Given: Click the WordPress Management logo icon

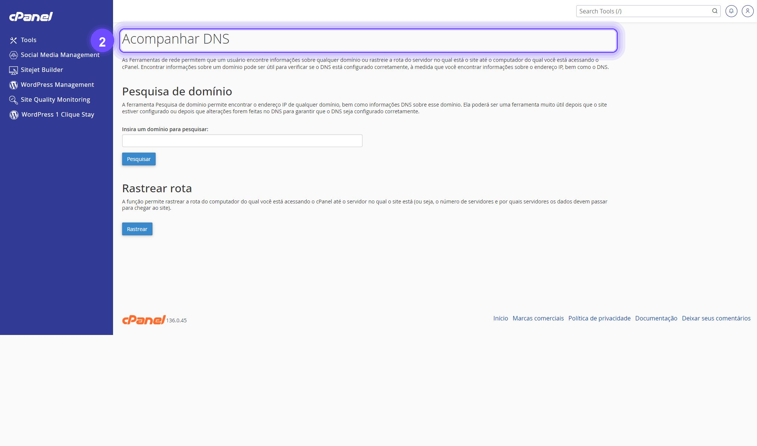Looking at the screenshot, I should click(x=13, y=85).
